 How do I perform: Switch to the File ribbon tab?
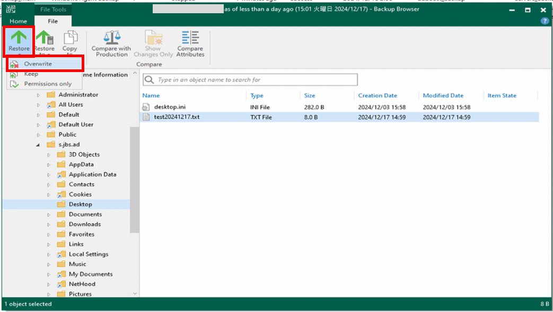tap(53, 21)
